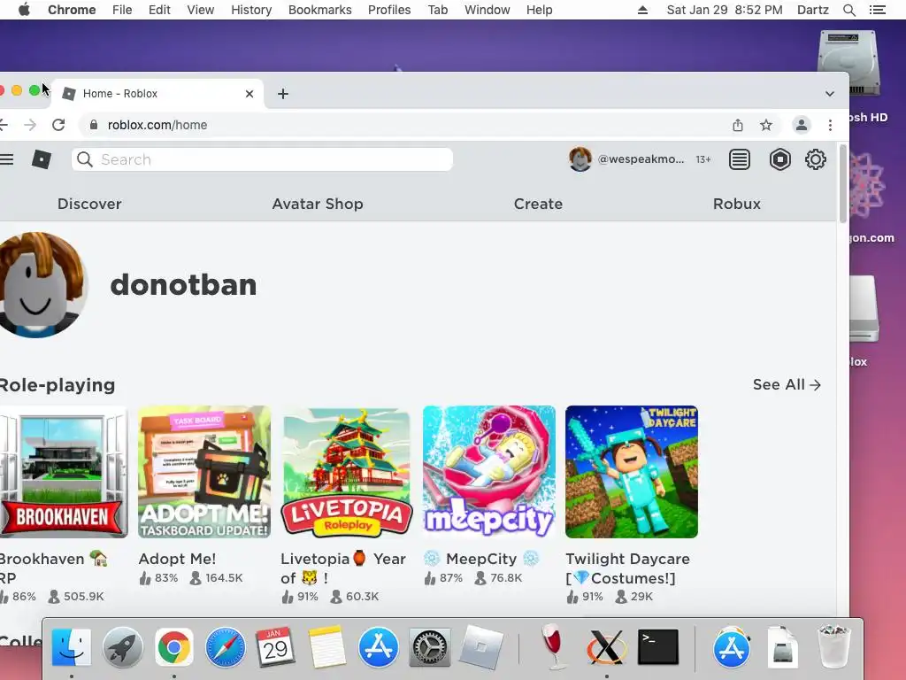906x680 pixels.
Task: Open Chrome from the Dock
Action: coord(174,647)
